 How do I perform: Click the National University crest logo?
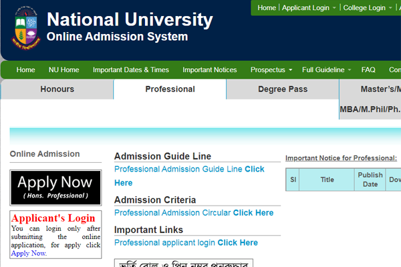pyautogui.click(x=26, y=28)
